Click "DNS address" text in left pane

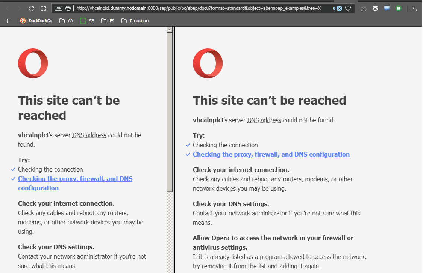[x=89, y=135]
